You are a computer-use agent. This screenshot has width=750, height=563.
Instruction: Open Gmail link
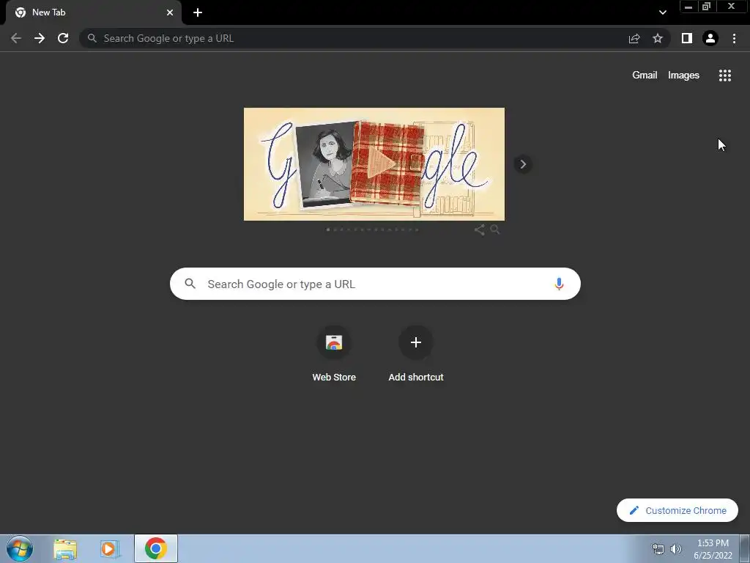point(645,76)
